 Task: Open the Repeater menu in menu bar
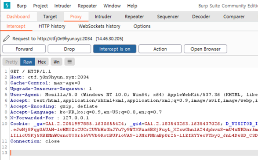click(x=87, y=6)
